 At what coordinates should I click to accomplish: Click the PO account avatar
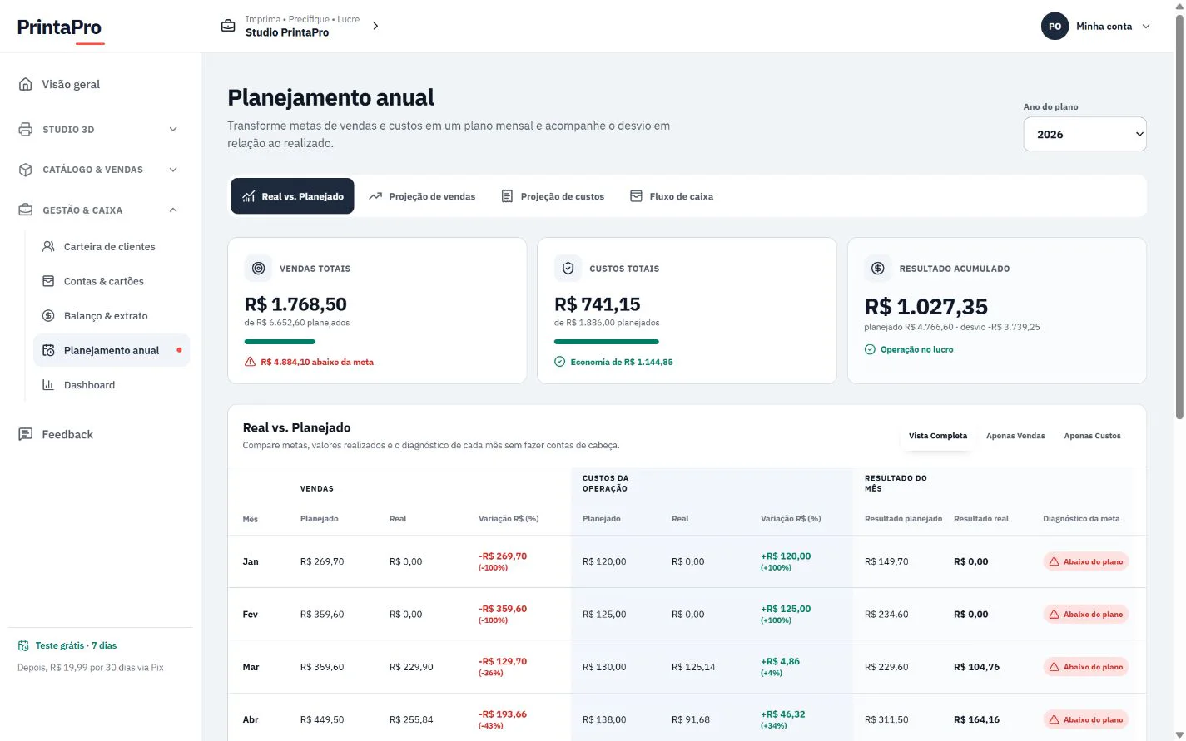click(x=1054, y=26)
